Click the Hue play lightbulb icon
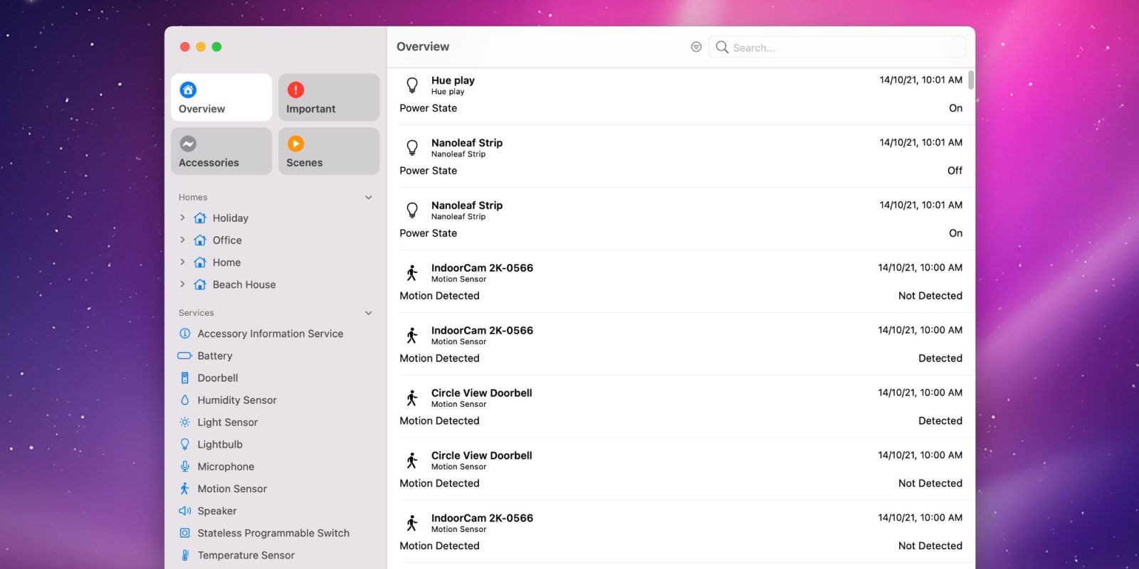1139x569 pixels. click(x=412, y=85)
